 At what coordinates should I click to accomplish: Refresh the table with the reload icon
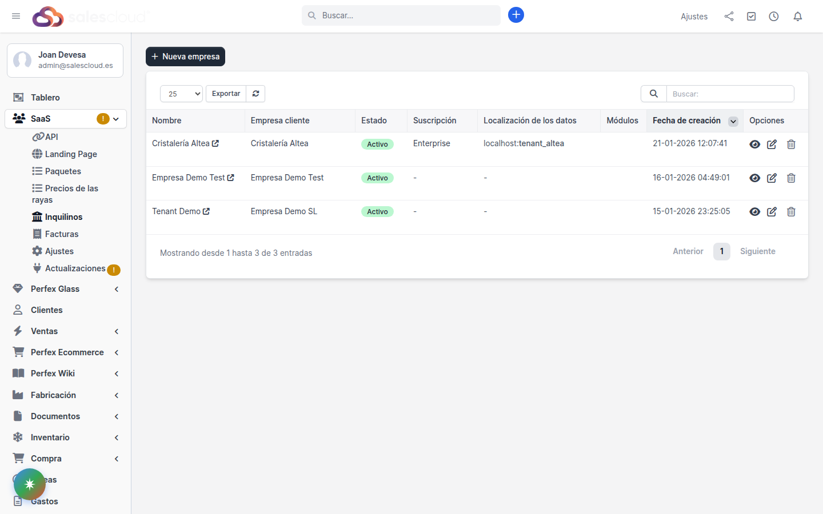(x=255, y=93)
